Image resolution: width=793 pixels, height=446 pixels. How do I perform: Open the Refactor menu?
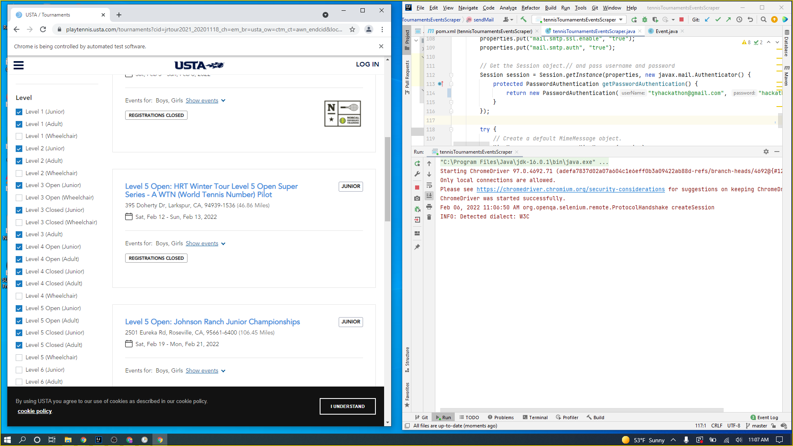coord(530,8)
